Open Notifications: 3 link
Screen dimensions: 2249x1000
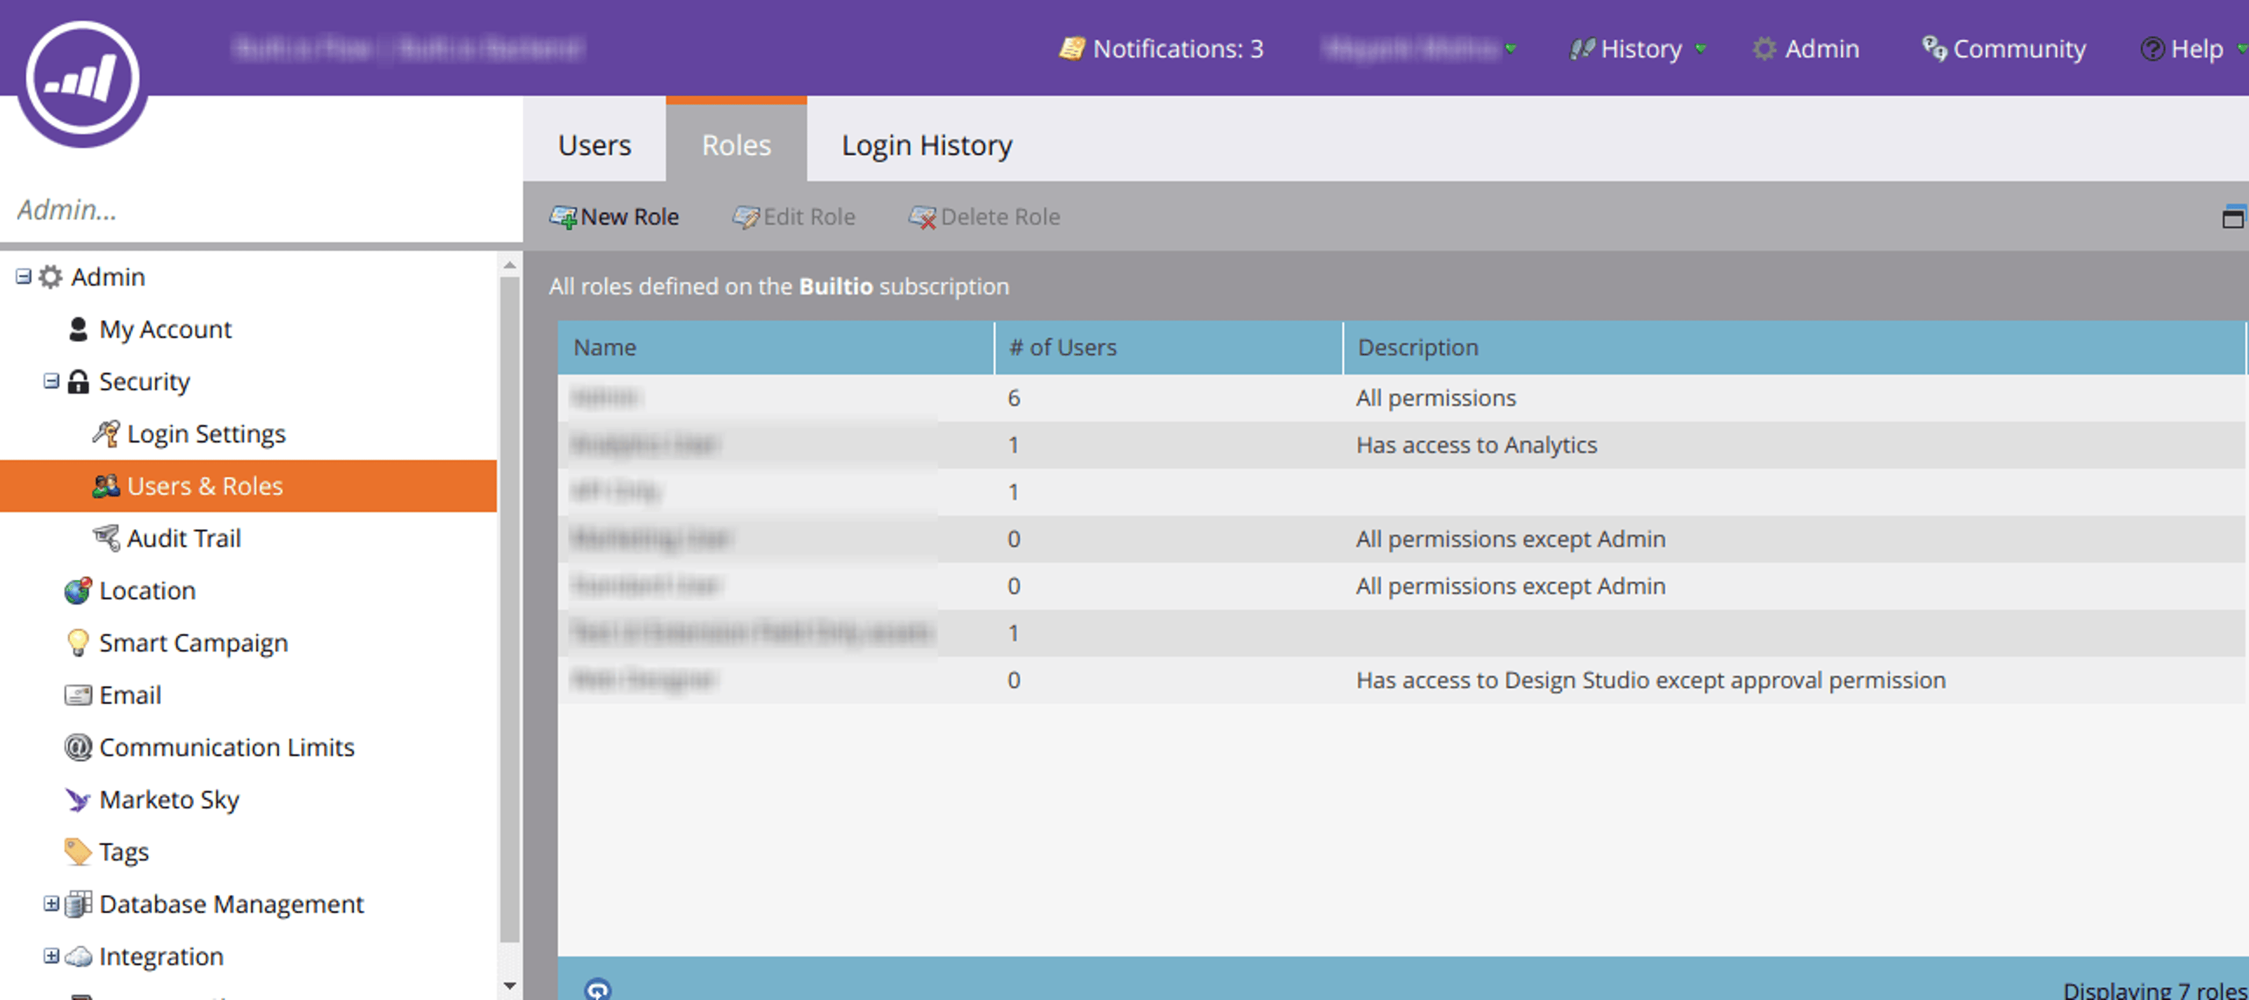[x=1162, y=49]
